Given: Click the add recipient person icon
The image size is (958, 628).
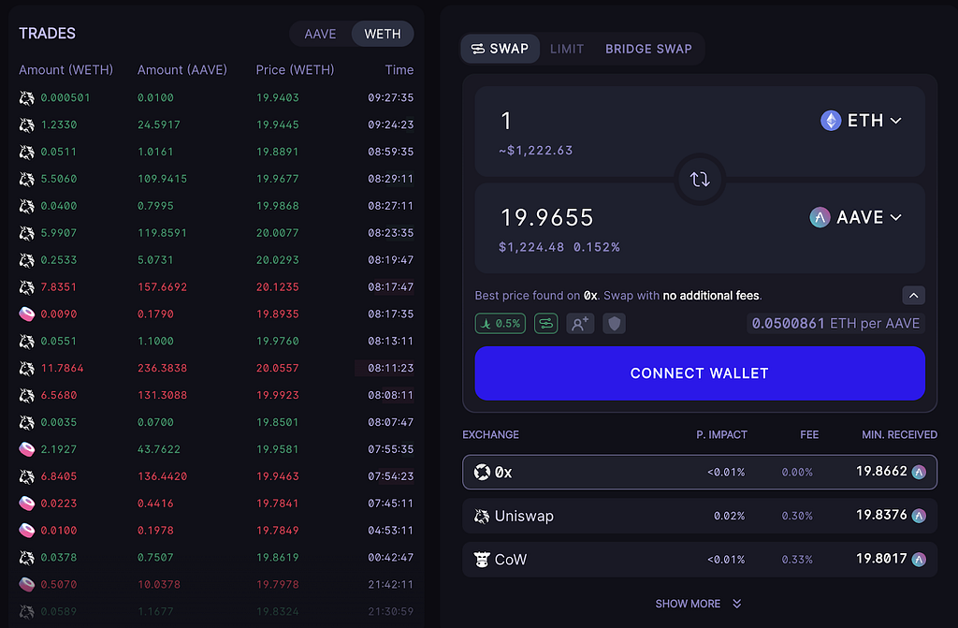Looking at the screenshot, I should pos(580,324).
